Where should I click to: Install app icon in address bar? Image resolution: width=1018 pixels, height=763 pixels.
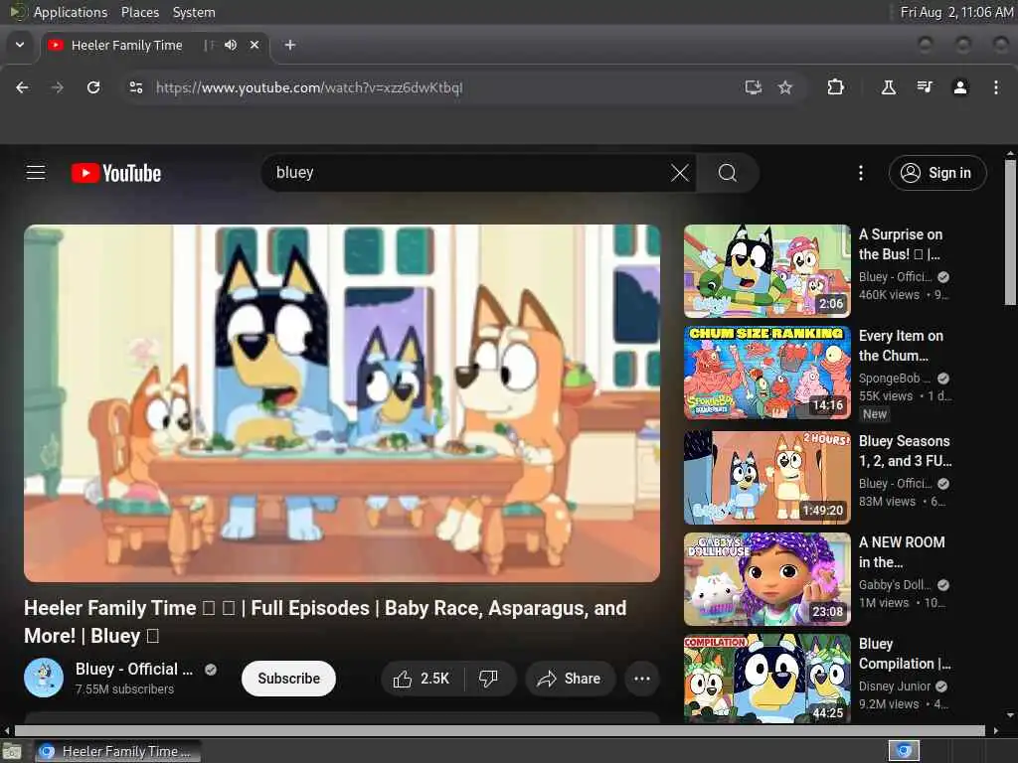coord(754,87)
